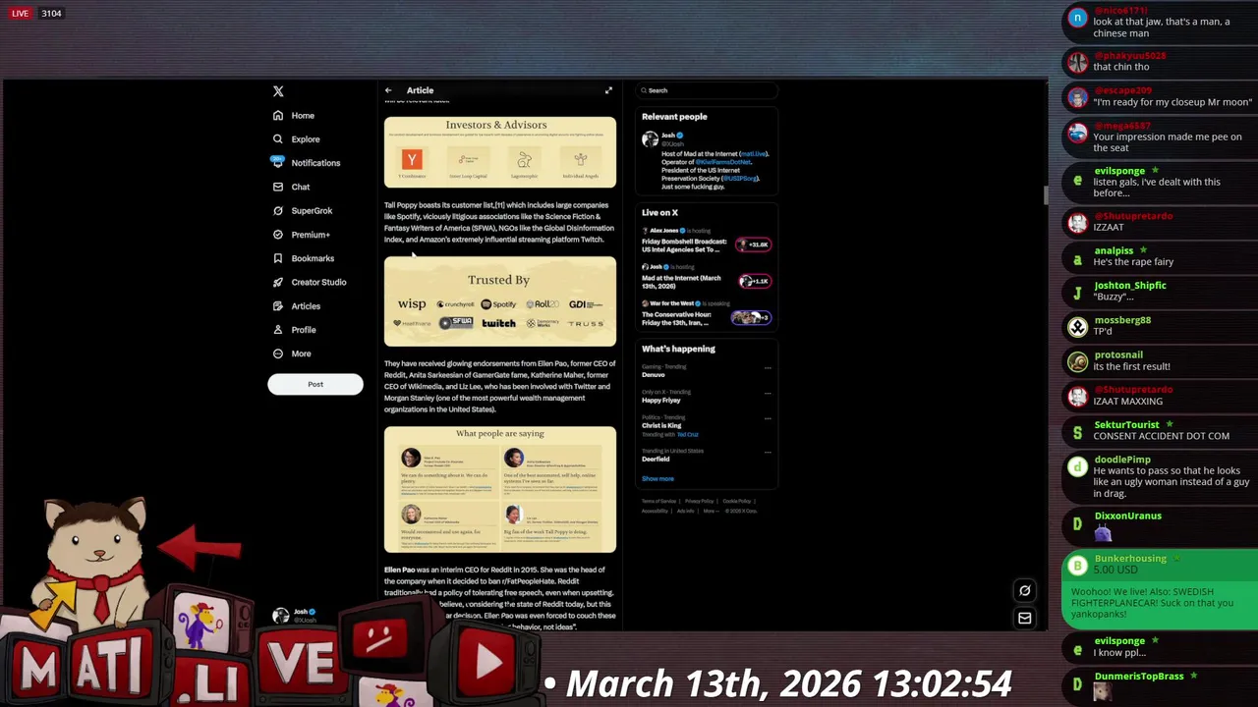This screenshot has height=707, width=1258.
Task: Open the Explore magnifier icon
Action: pyautogui.click(x=278, y=138)
